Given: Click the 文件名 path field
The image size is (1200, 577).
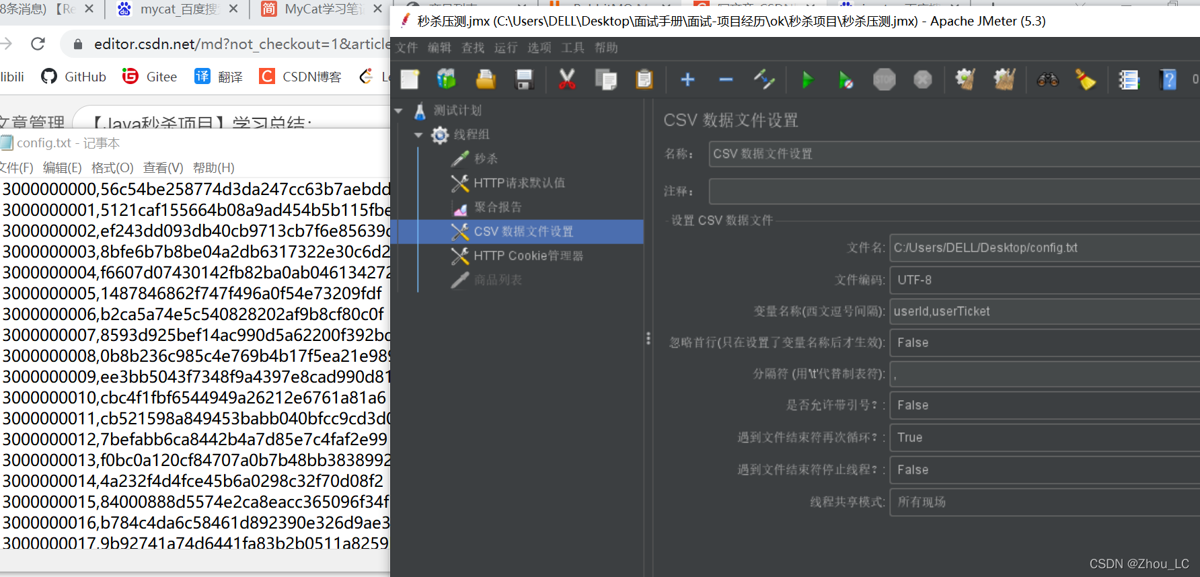Looking at the screenshot, I should coord(1045,247).
